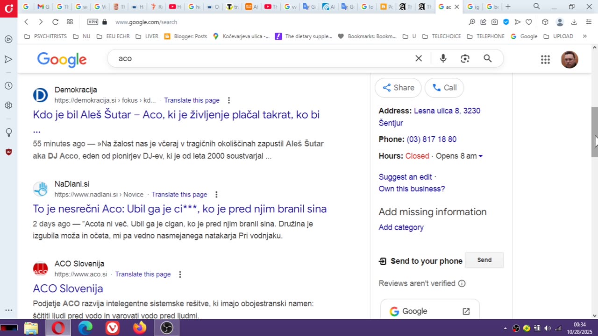Click the address bar showing www.google.com/search
Image resolution: width=598 pixels, height=336 pixels.
pyautogui.click(x=146, y=22)
